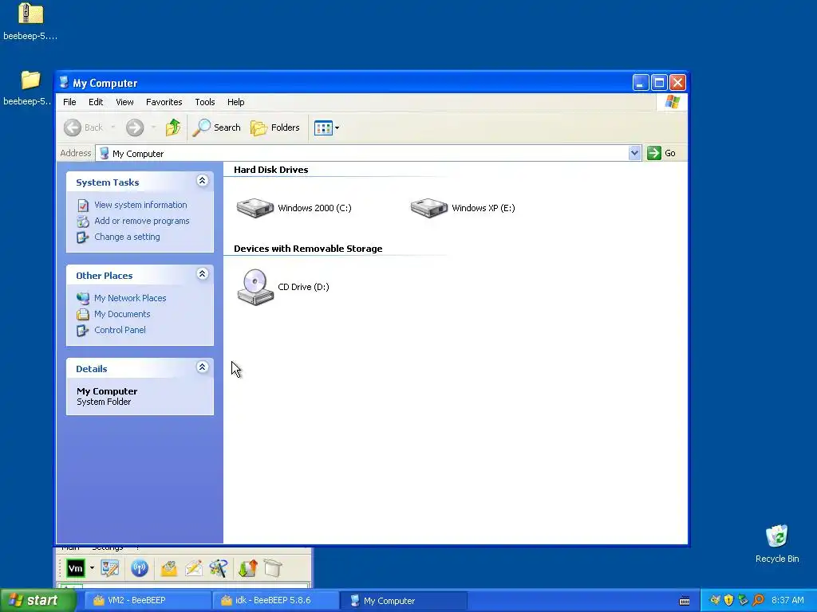Click the Back navigation button
The height and width of the screenshot is (612, 817).
pos(83,127)
